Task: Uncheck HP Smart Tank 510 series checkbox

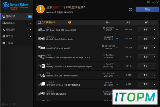Action: click(39, 29)
